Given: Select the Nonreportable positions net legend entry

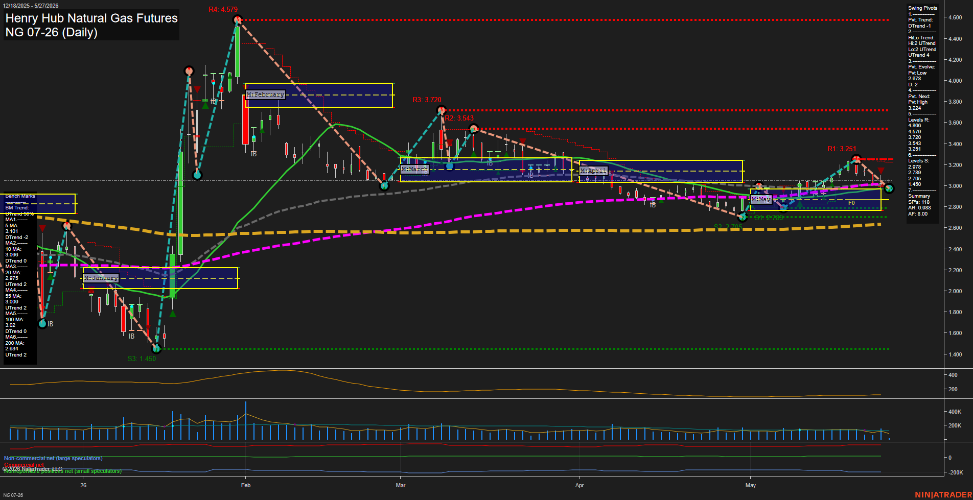Looking at the screenshot, I should pos(63,471).
